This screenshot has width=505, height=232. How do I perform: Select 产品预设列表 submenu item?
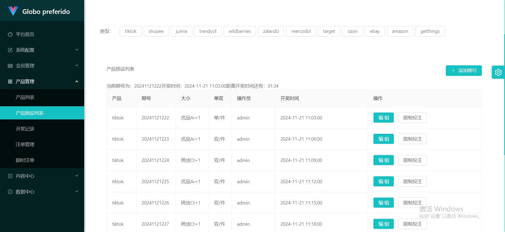[x=42, y=113]
